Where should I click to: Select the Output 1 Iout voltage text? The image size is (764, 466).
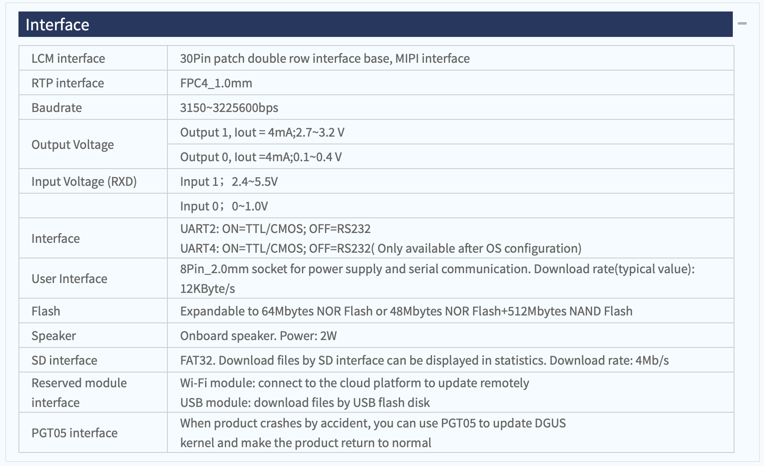point(262,132)
